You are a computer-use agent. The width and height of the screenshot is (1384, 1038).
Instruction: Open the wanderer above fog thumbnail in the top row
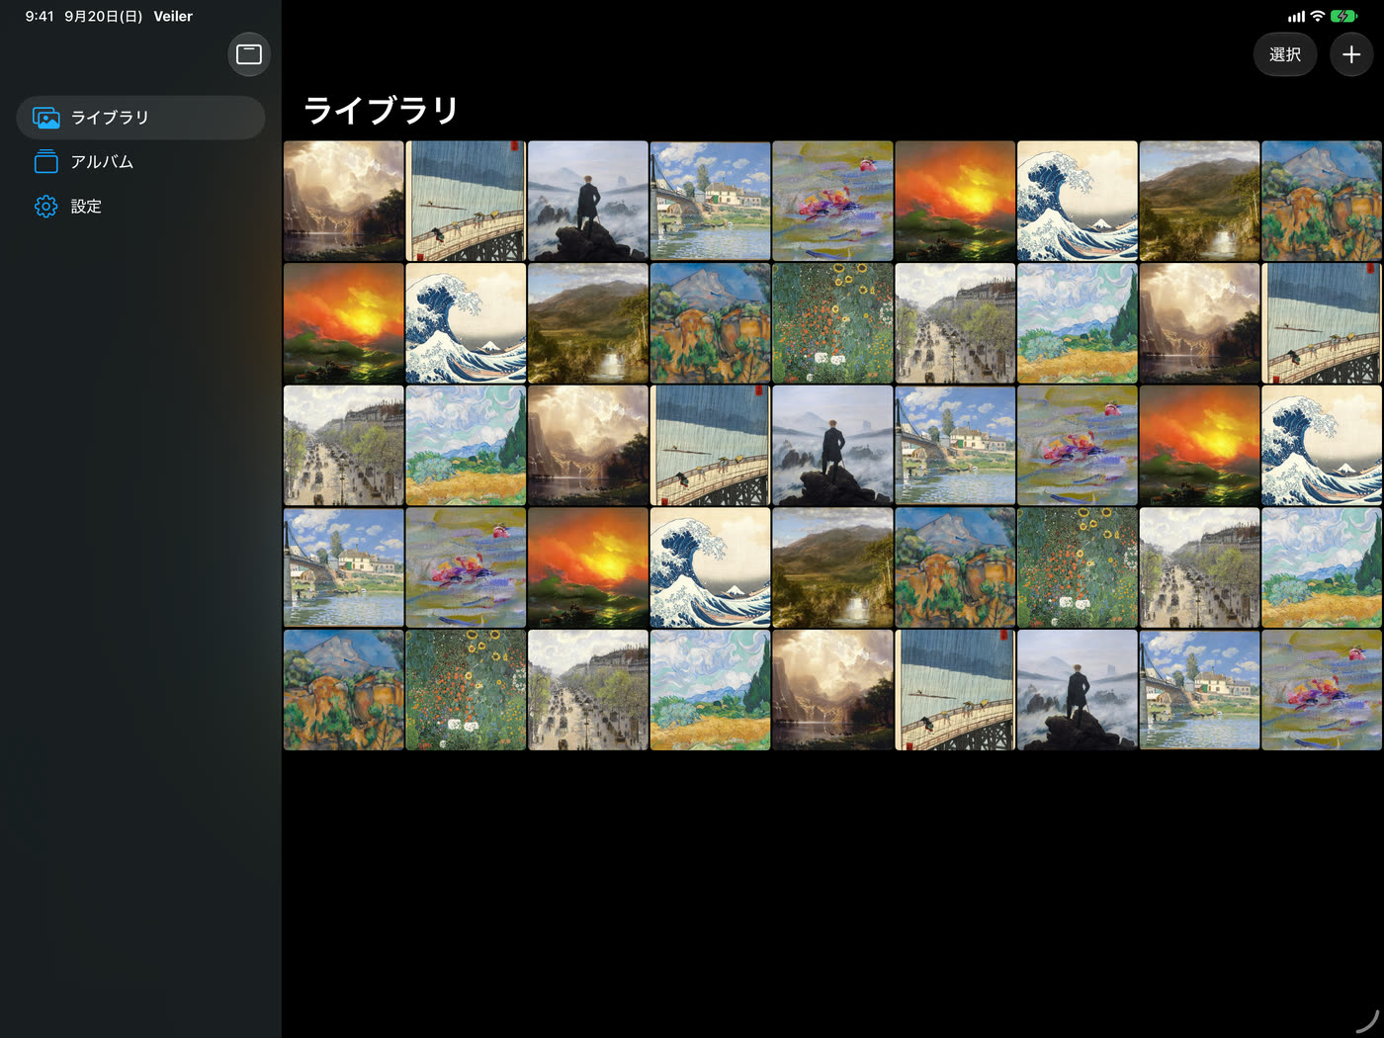pyautogui.click(x=588, y=201)
